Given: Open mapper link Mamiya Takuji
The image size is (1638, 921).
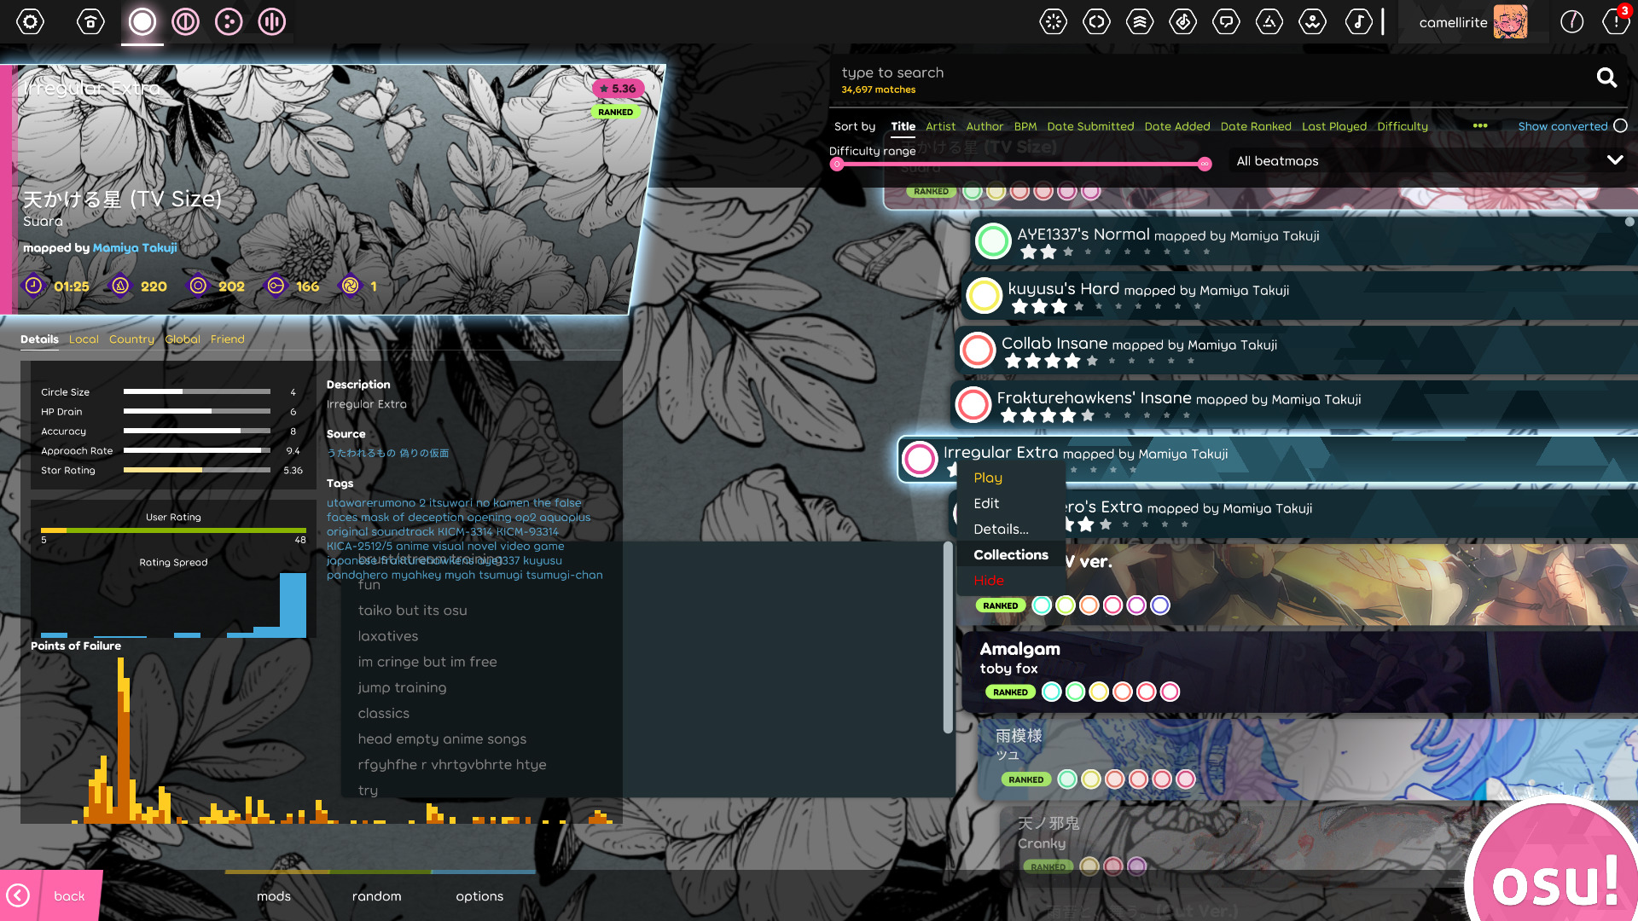Looking at the screenshot, I should point(134,248).
